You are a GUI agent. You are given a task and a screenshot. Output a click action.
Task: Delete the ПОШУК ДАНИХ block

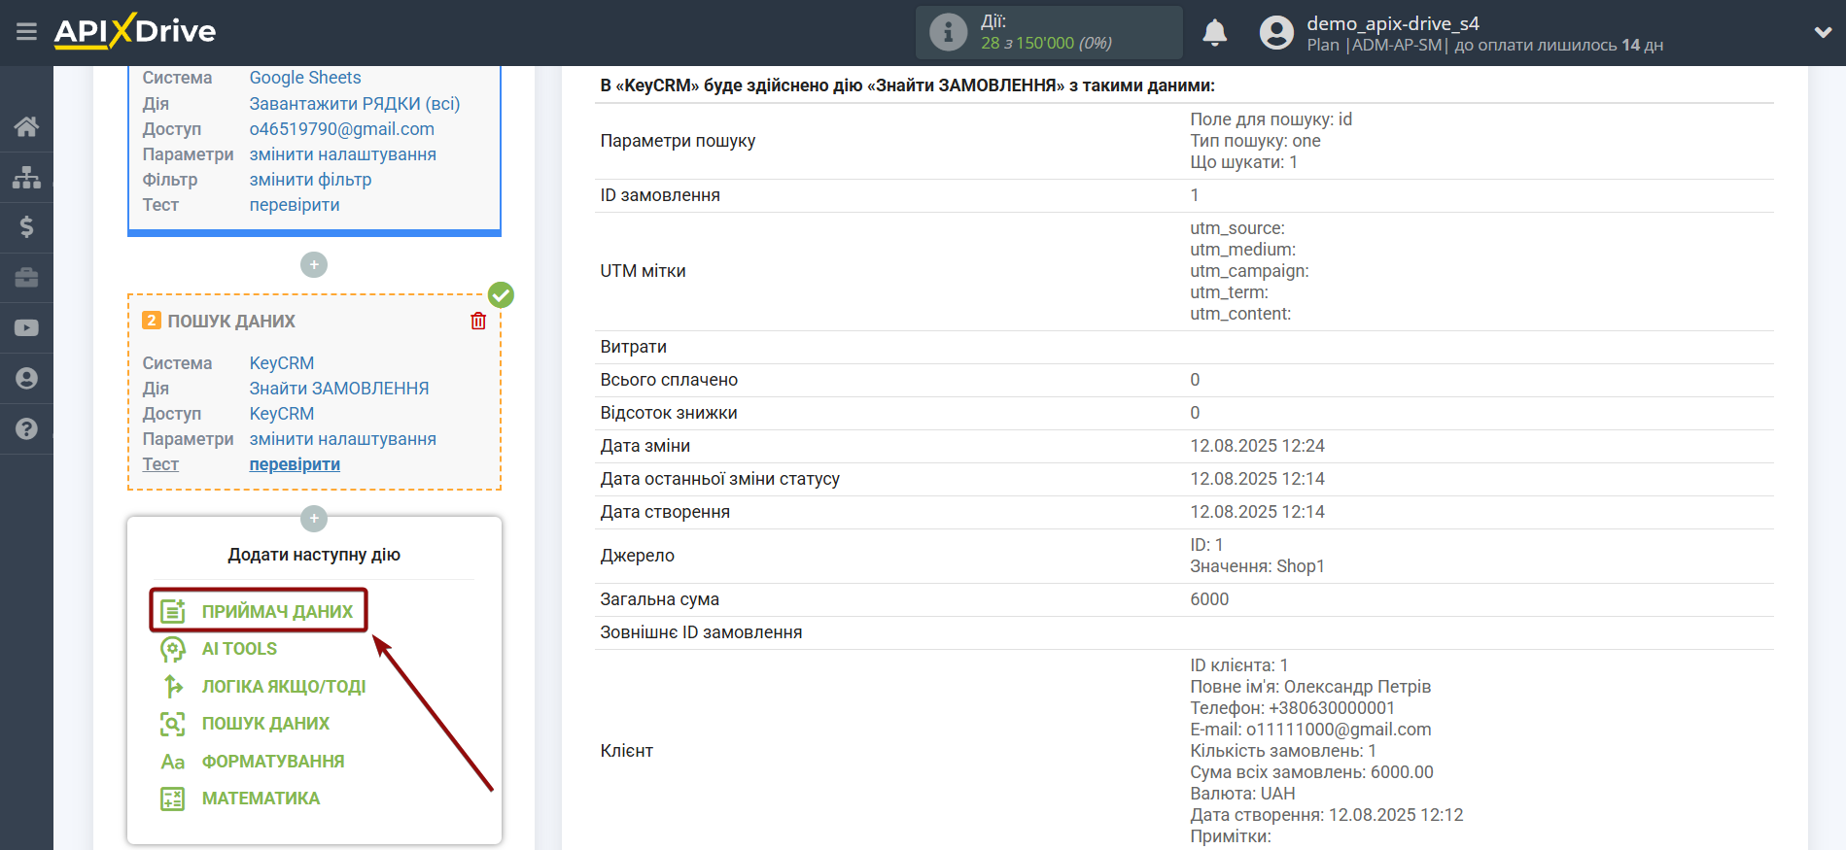[478, 321]
